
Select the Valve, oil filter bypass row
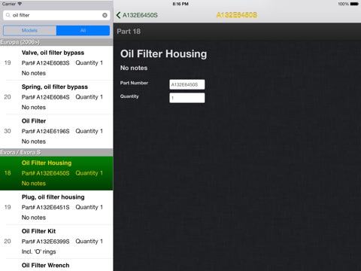pos(56,63)
